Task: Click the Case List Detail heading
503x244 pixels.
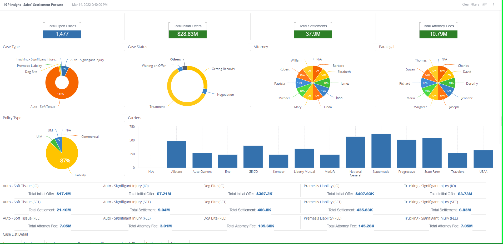Action: 15,234
